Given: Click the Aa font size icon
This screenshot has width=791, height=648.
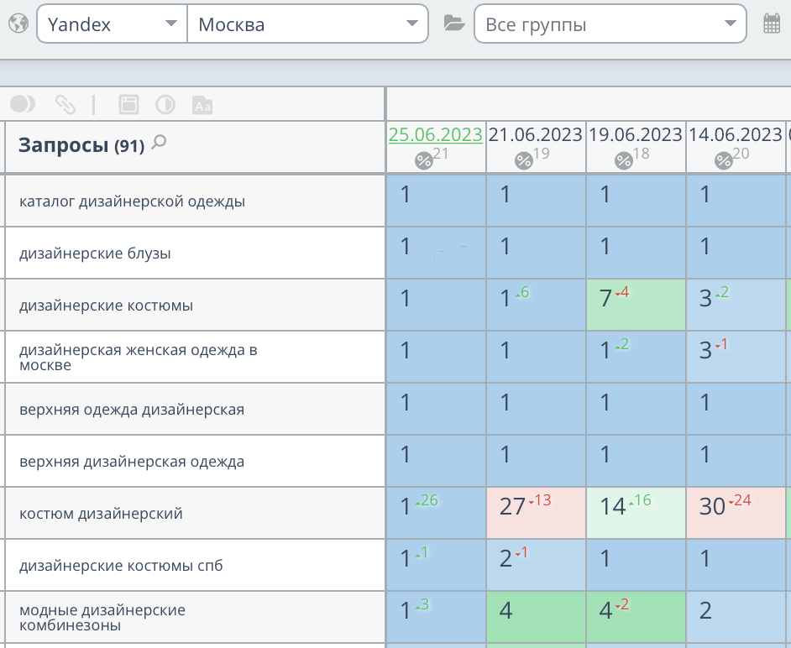Looking at the screenshot, I should click(202, 105).
